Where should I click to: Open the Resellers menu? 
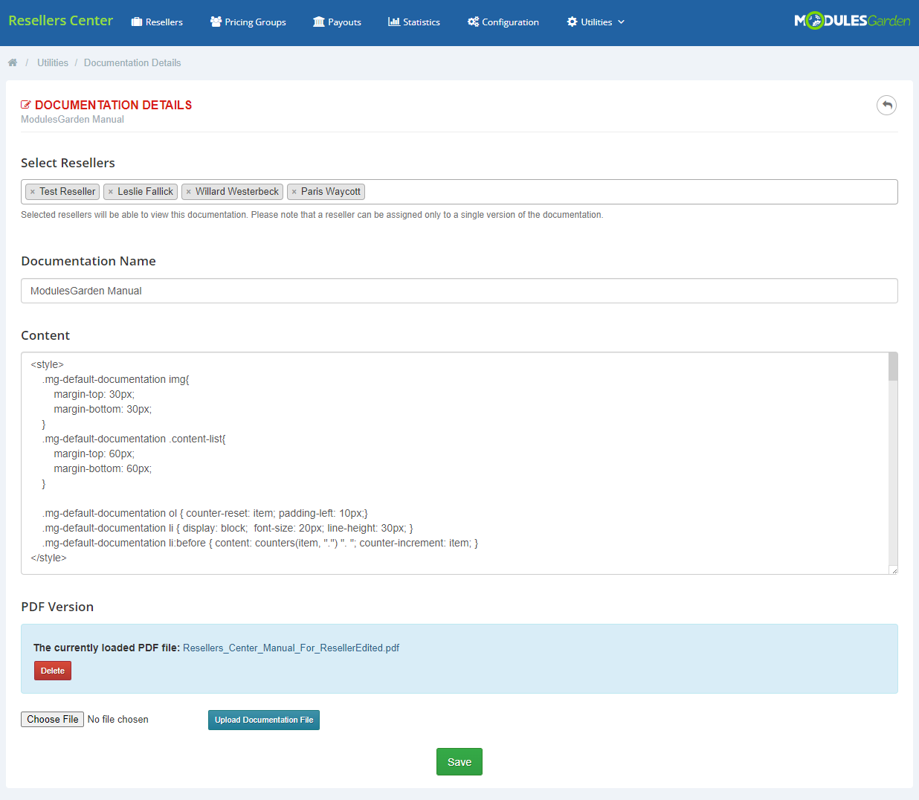tap(157, 22)
